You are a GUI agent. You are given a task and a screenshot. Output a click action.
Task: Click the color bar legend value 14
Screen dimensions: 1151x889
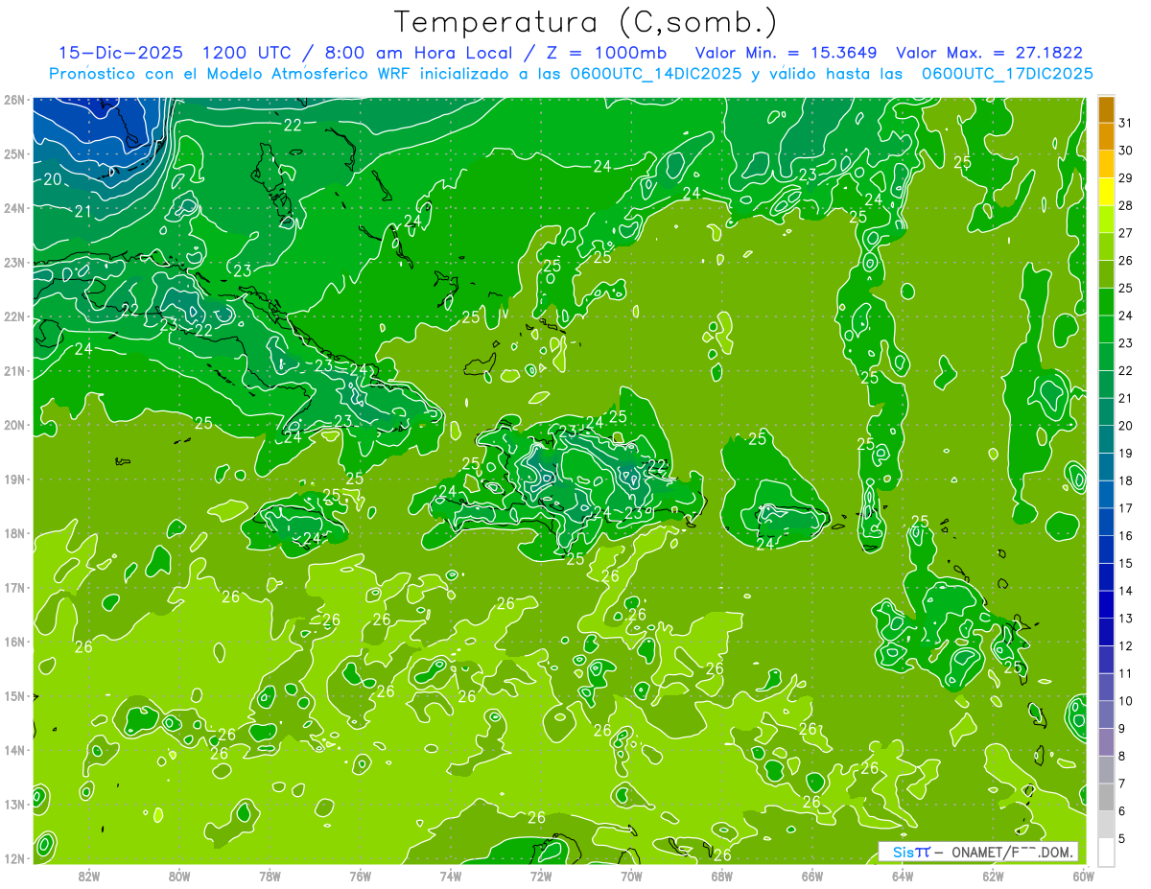[1125, 591]
